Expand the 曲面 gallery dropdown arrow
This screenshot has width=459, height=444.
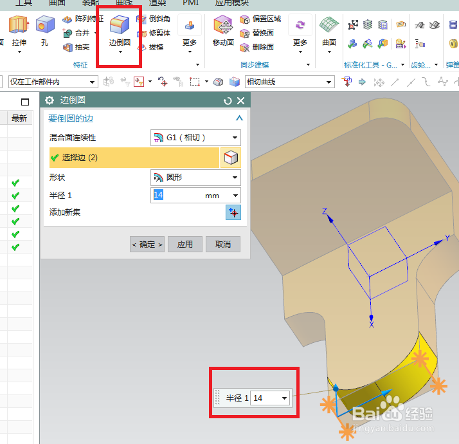click(329, 52)
